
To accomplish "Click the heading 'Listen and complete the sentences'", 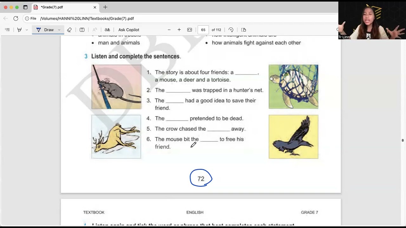I will point(136,56).
